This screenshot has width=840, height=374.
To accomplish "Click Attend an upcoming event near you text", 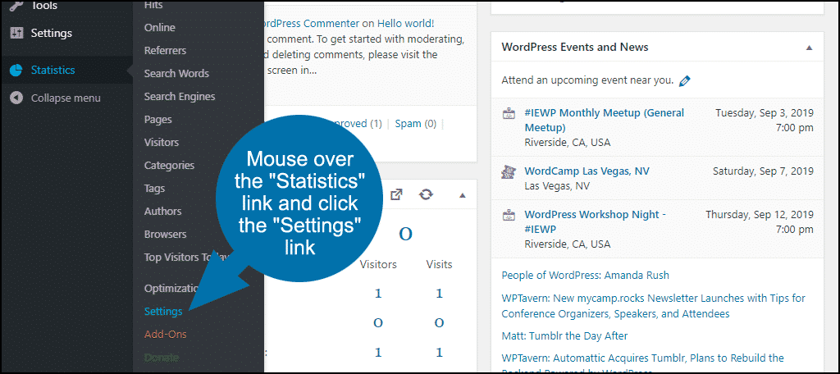I will pyautogui.click(x=587, y=81).
